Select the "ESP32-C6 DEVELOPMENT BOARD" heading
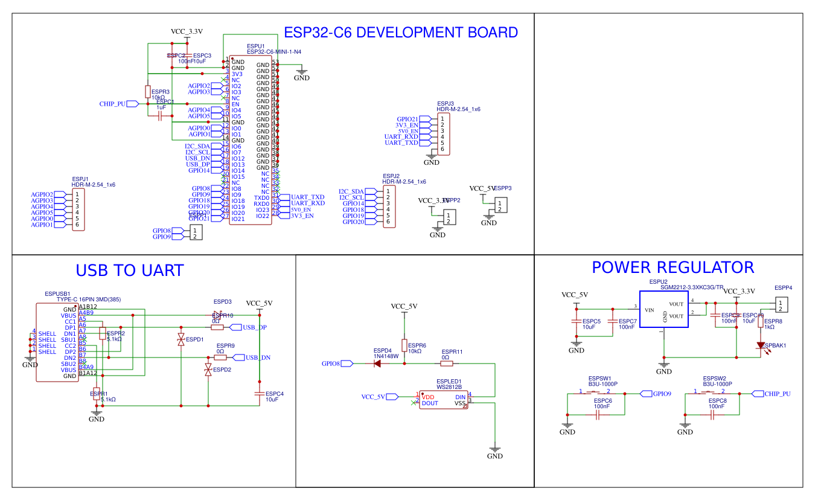821x500 pixels. [x=400, y=33]
